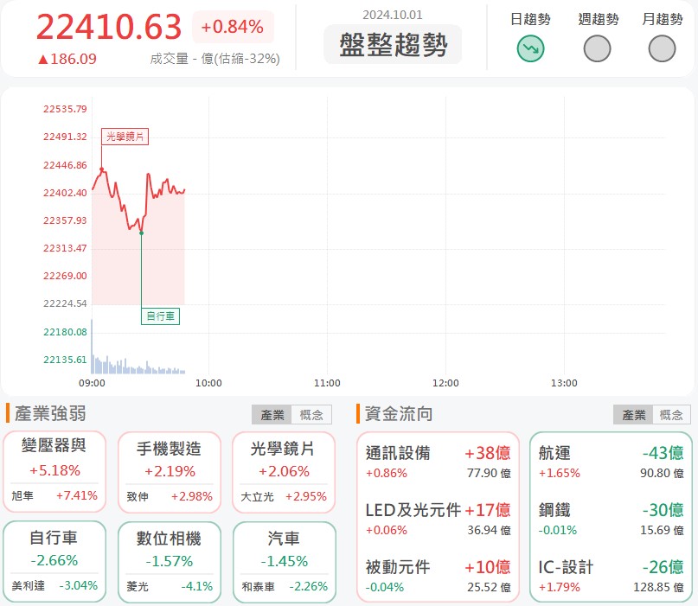
Task: Click the ▲186.09 point change
Action: (x=67, y=59)
